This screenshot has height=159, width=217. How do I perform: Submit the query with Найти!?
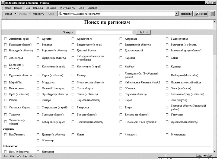point(143,32)
